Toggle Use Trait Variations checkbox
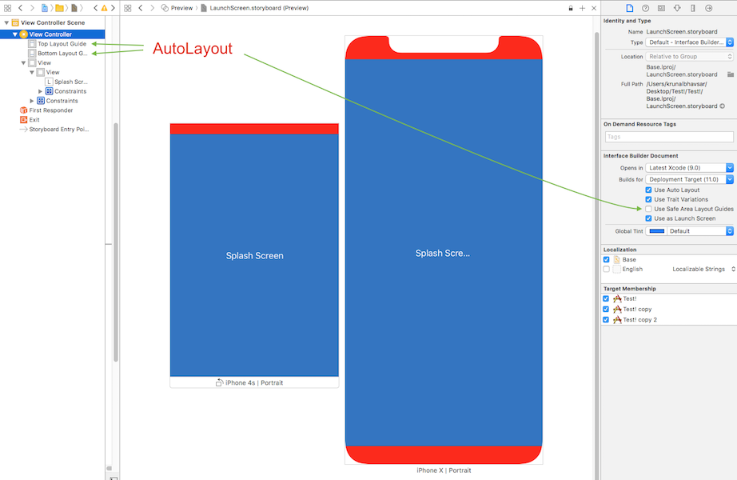 tap(648, 199)
